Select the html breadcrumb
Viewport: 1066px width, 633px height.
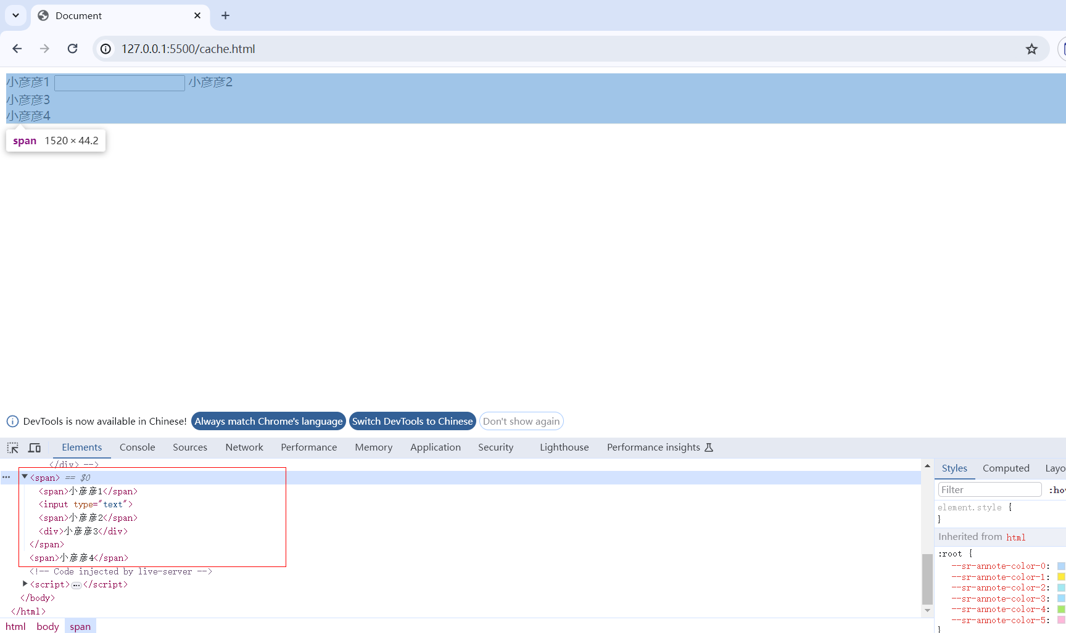[15, 626]
